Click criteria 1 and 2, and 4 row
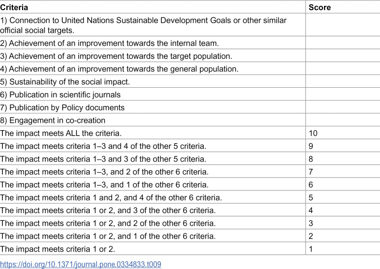This screenshot has height=269, width=380. pyautogui.click(x=190, y=197)
